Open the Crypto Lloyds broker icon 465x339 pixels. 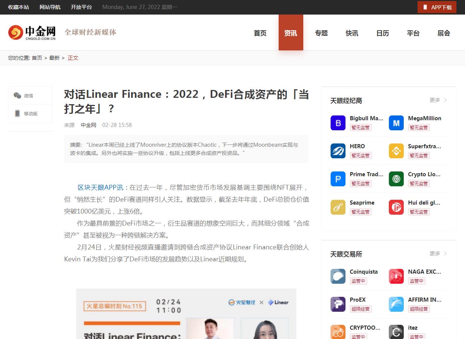pos(396,179)
